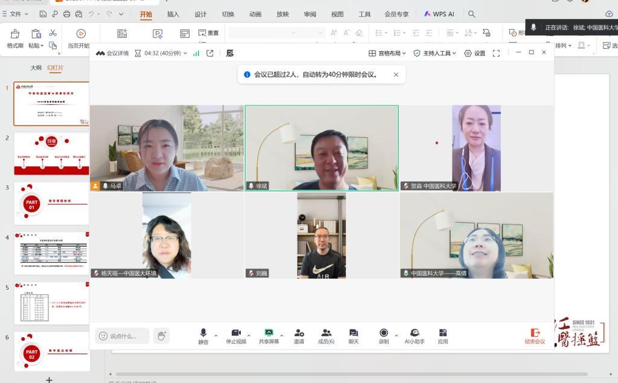Click the 结束会议 end meeting button
The image size is (618, 383).
click(x=534, y=336)
